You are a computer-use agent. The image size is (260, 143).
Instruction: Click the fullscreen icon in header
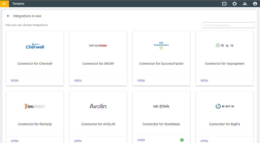[224, 4]
